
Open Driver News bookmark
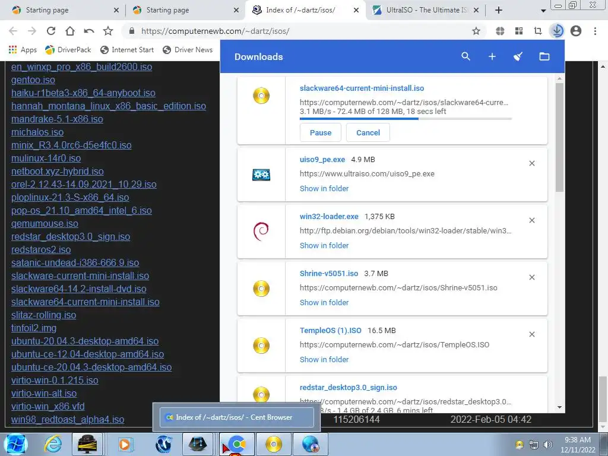[188, 50]
